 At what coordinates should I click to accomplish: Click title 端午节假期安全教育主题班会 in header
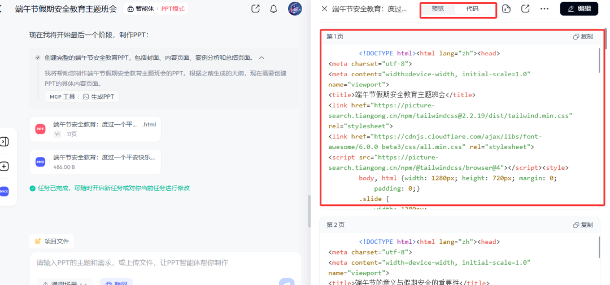(x=66, y=9)
